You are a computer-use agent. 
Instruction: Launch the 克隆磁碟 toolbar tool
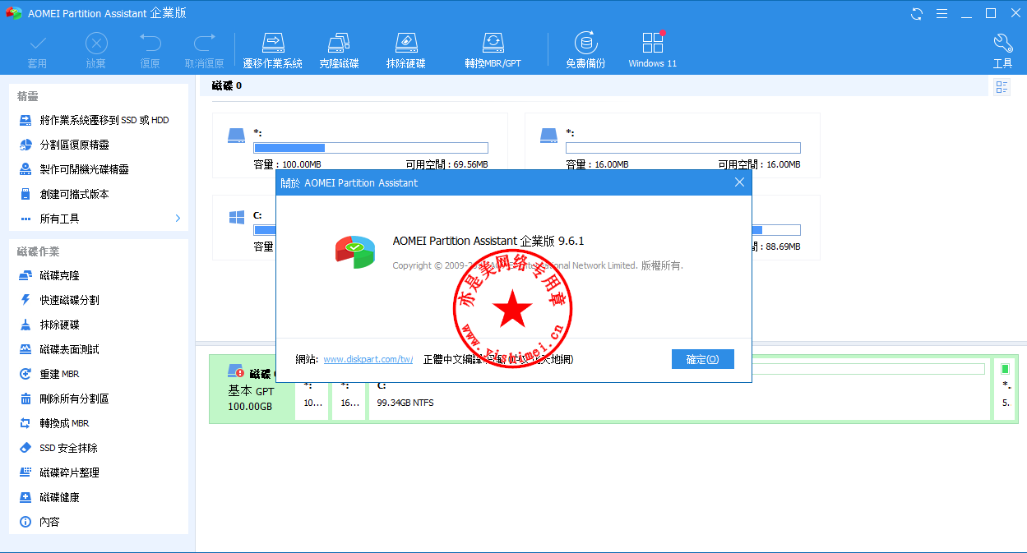(x=339, y=50)
